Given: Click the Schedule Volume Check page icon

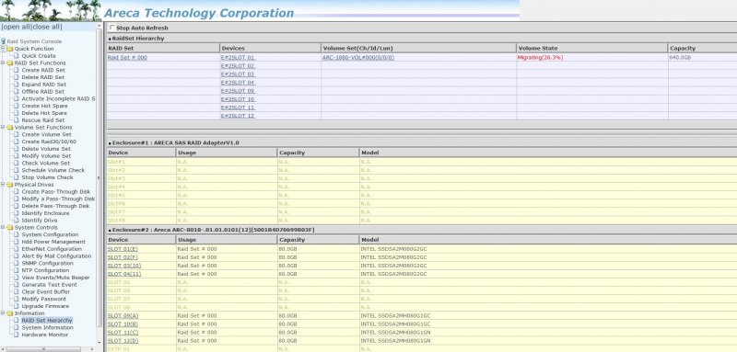Looking at the screenshot, I should tap(17, 170).
